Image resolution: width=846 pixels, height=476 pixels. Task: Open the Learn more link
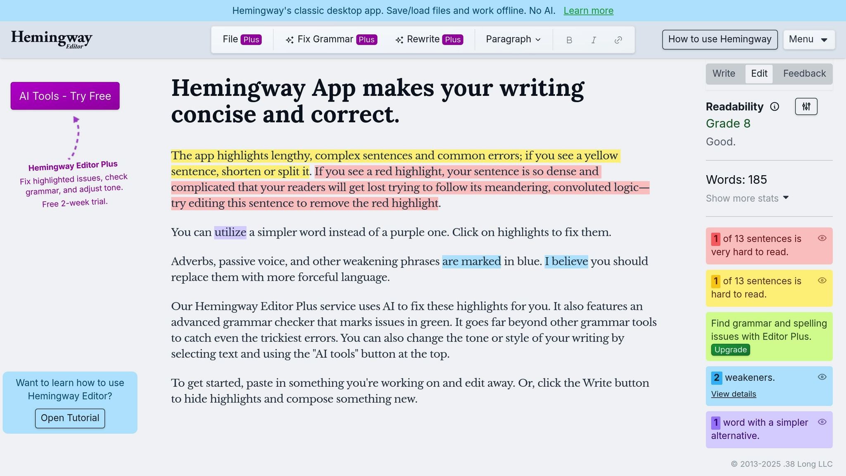588,11
